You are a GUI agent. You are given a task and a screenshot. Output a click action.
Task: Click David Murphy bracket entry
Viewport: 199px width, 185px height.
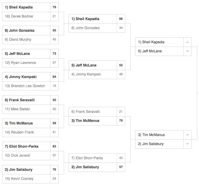[30, 40]
